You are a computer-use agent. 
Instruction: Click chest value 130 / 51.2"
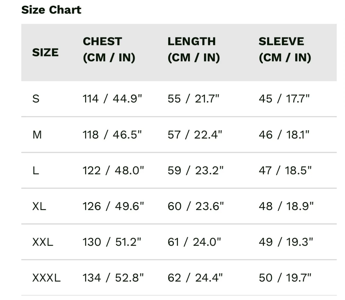coord(112,242)
